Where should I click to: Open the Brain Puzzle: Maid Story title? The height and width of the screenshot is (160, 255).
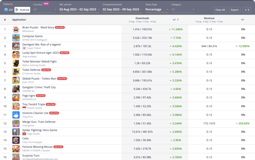coord(38,27)
